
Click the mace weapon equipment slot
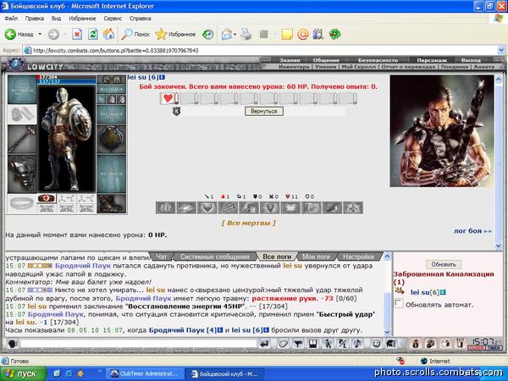[22, 140]
